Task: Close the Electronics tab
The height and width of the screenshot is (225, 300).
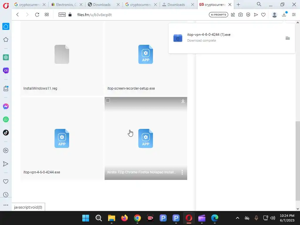Action: coord(81,5)
